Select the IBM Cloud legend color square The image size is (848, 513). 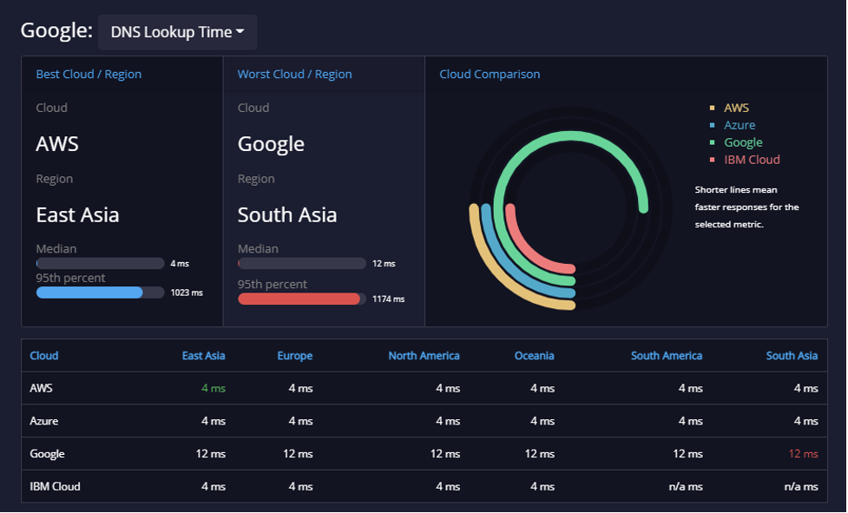[713, 160]
